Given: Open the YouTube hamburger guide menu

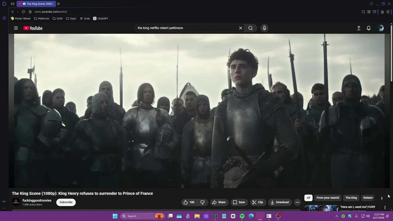Looking at the screenshot, I should [x=16, y=28].
